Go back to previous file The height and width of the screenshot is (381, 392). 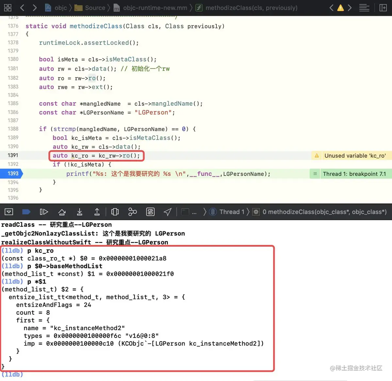[x=22, y=8]
